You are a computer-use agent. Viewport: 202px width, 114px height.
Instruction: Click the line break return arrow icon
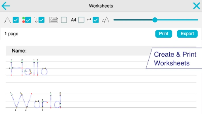(x=89, y=20)
